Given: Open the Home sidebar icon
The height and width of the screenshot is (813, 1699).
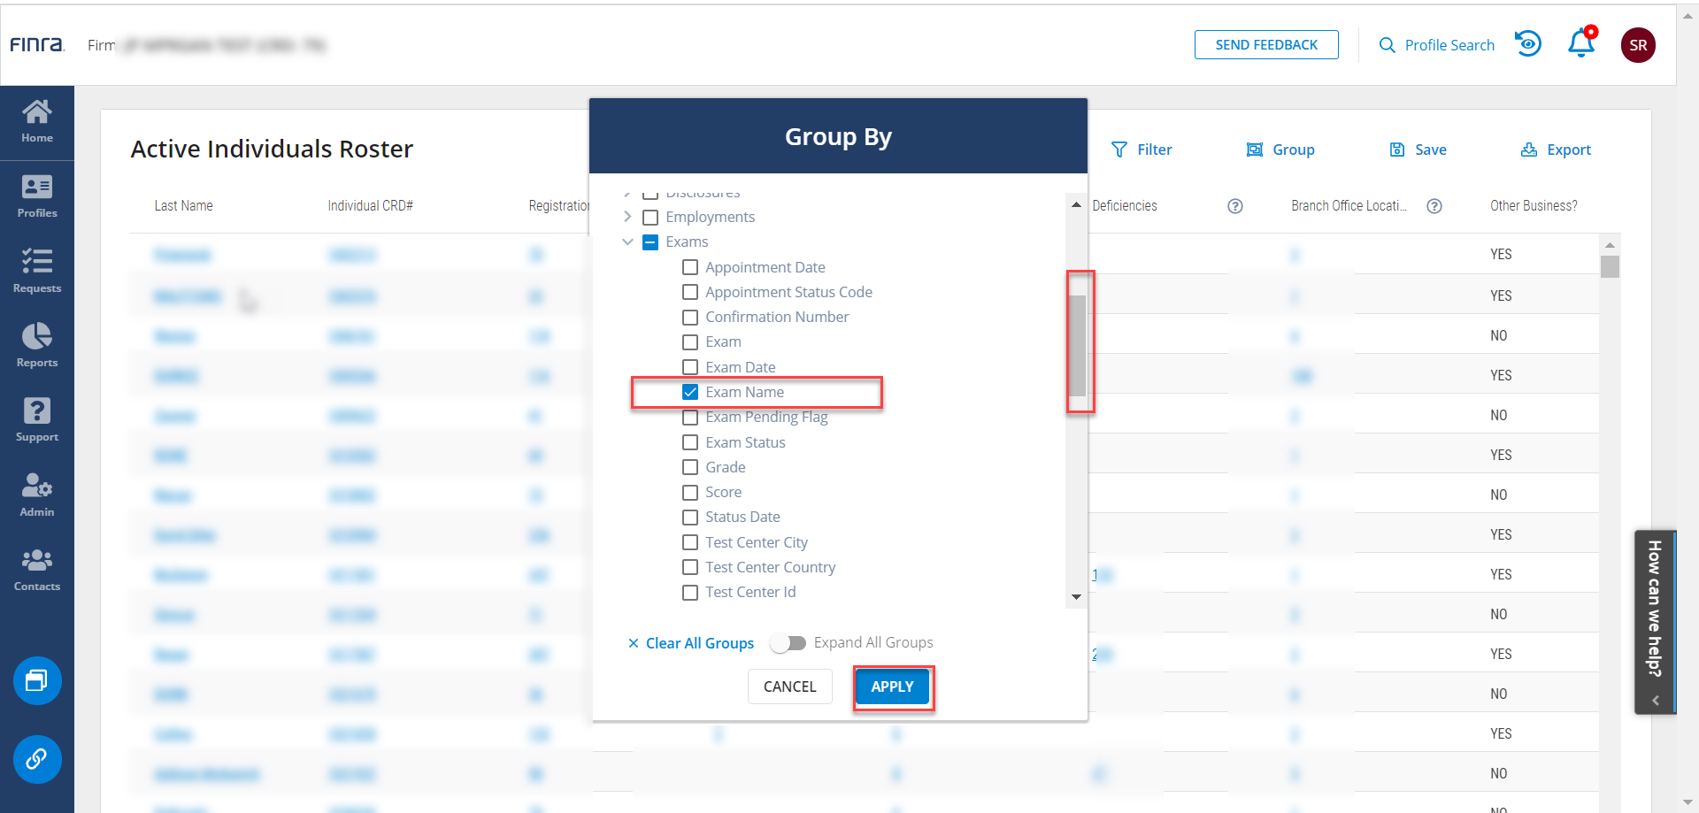Looking at the screenshot, I should tap(37, 121).
